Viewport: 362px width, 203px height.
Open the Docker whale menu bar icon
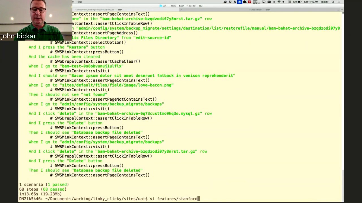coord(225,2)
